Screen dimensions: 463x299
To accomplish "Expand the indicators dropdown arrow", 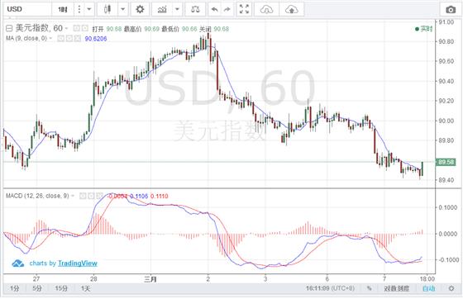I will [x=177, y=9].
